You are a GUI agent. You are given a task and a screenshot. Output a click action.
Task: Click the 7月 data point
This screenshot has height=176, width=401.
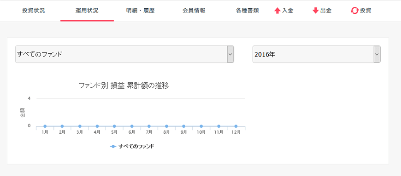pyautogui.click(x=149, y=126)
